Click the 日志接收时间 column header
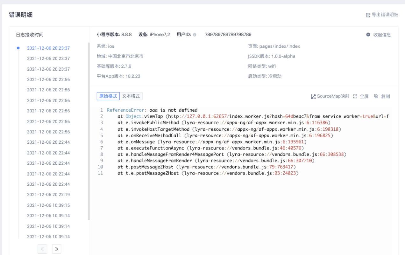405x255 pixels. 30,35
